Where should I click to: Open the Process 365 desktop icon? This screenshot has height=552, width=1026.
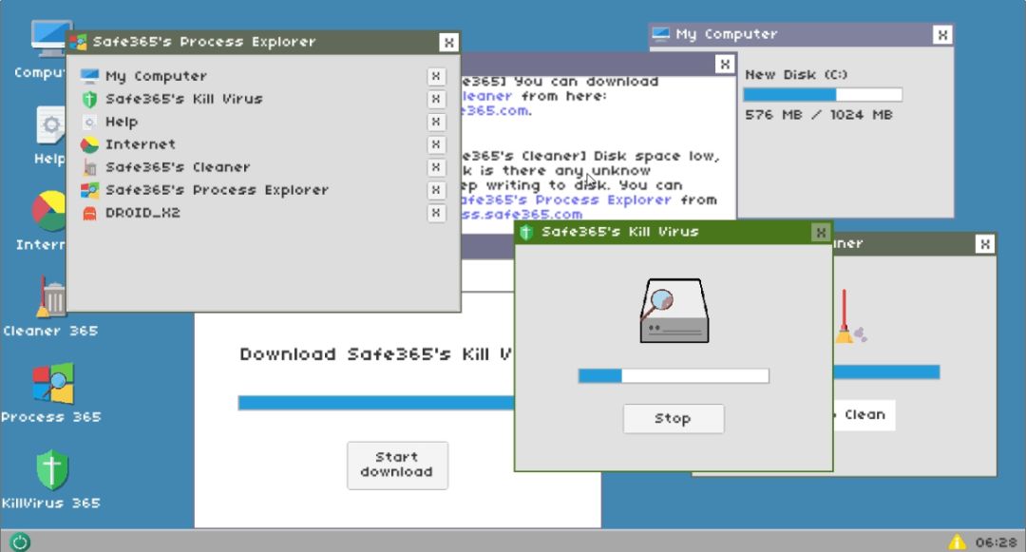[x=52, y=385]
